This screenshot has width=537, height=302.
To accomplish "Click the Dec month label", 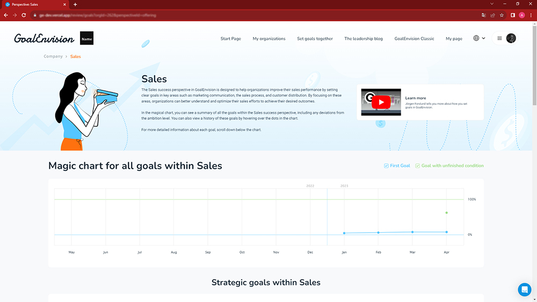I will tap(310, 253).
